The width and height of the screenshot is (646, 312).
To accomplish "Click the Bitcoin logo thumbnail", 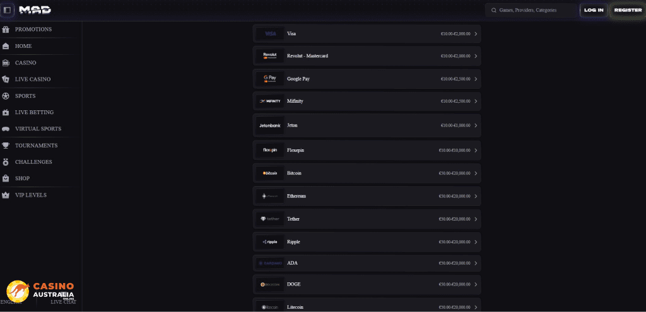I will tap(270, 173).
